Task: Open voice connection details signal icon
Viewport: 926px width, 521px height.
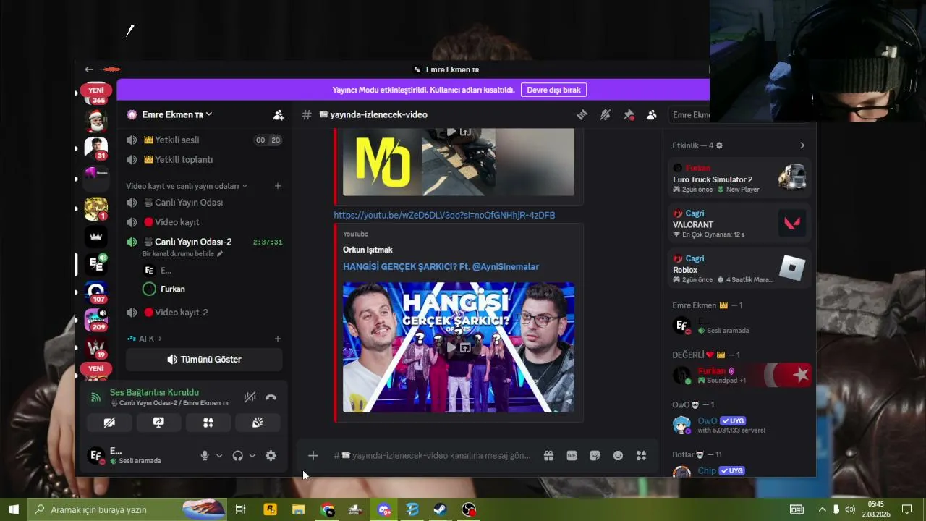Action: 96,397
